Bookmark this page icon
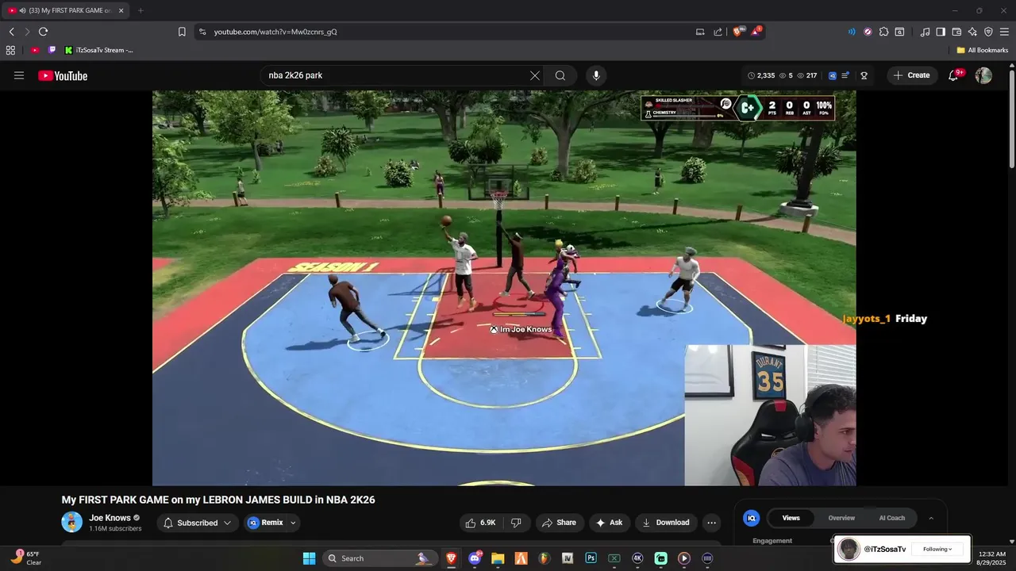The width and height of the screenshot is (1016, 571). (x=182, y=32)
